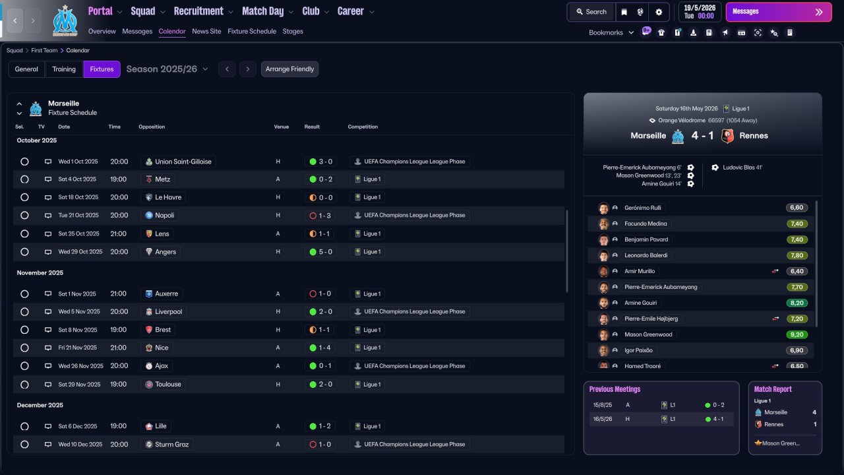Go to the previous season with left arrow

click(x=227, y=69)
